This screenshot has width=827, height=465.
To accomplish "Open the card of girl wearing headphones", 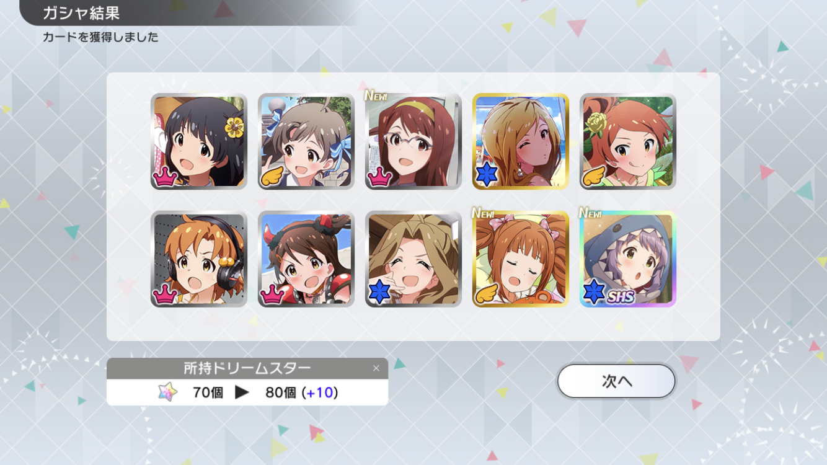I will 199,259.
